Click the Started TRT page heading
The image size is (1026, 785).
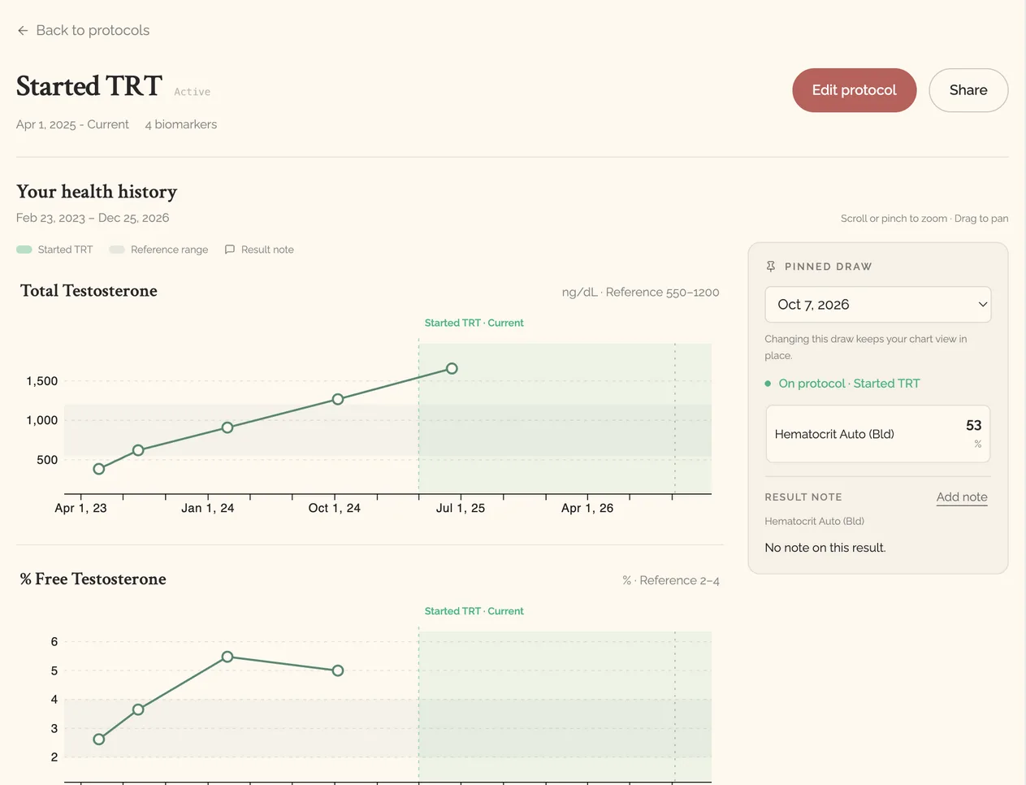89,86
